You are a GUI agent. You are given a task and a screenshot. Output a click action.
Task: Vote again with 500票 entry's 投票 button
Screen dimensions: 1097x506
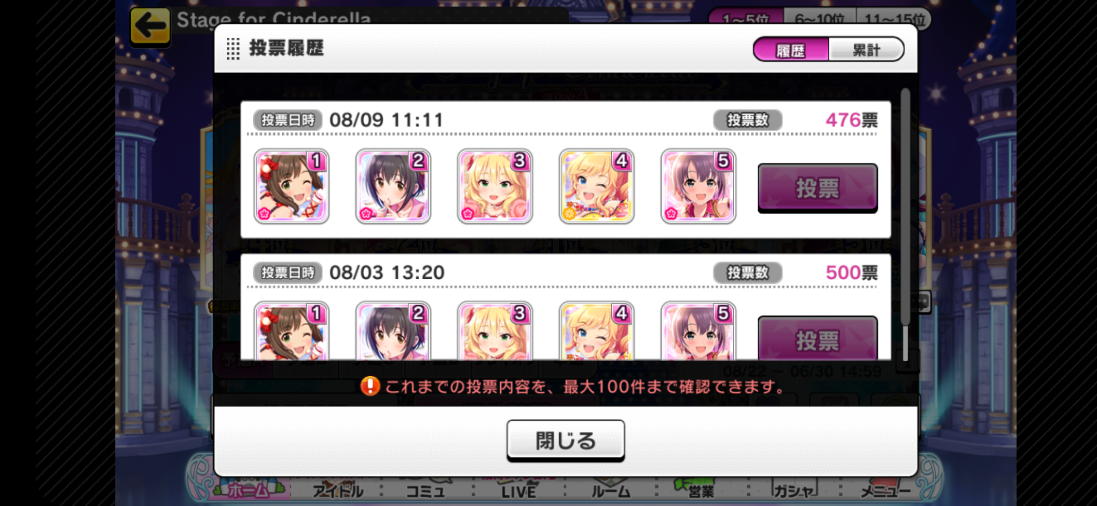(818, 338)
